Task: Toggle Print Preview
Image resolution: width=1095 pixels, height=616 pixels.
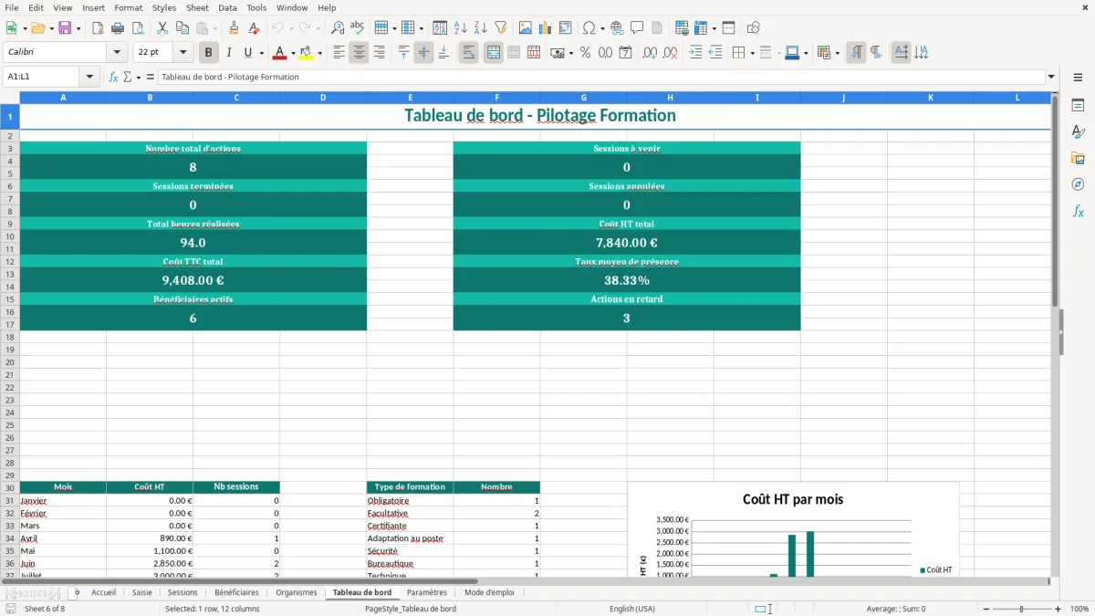Action: [x=138, y=28]
